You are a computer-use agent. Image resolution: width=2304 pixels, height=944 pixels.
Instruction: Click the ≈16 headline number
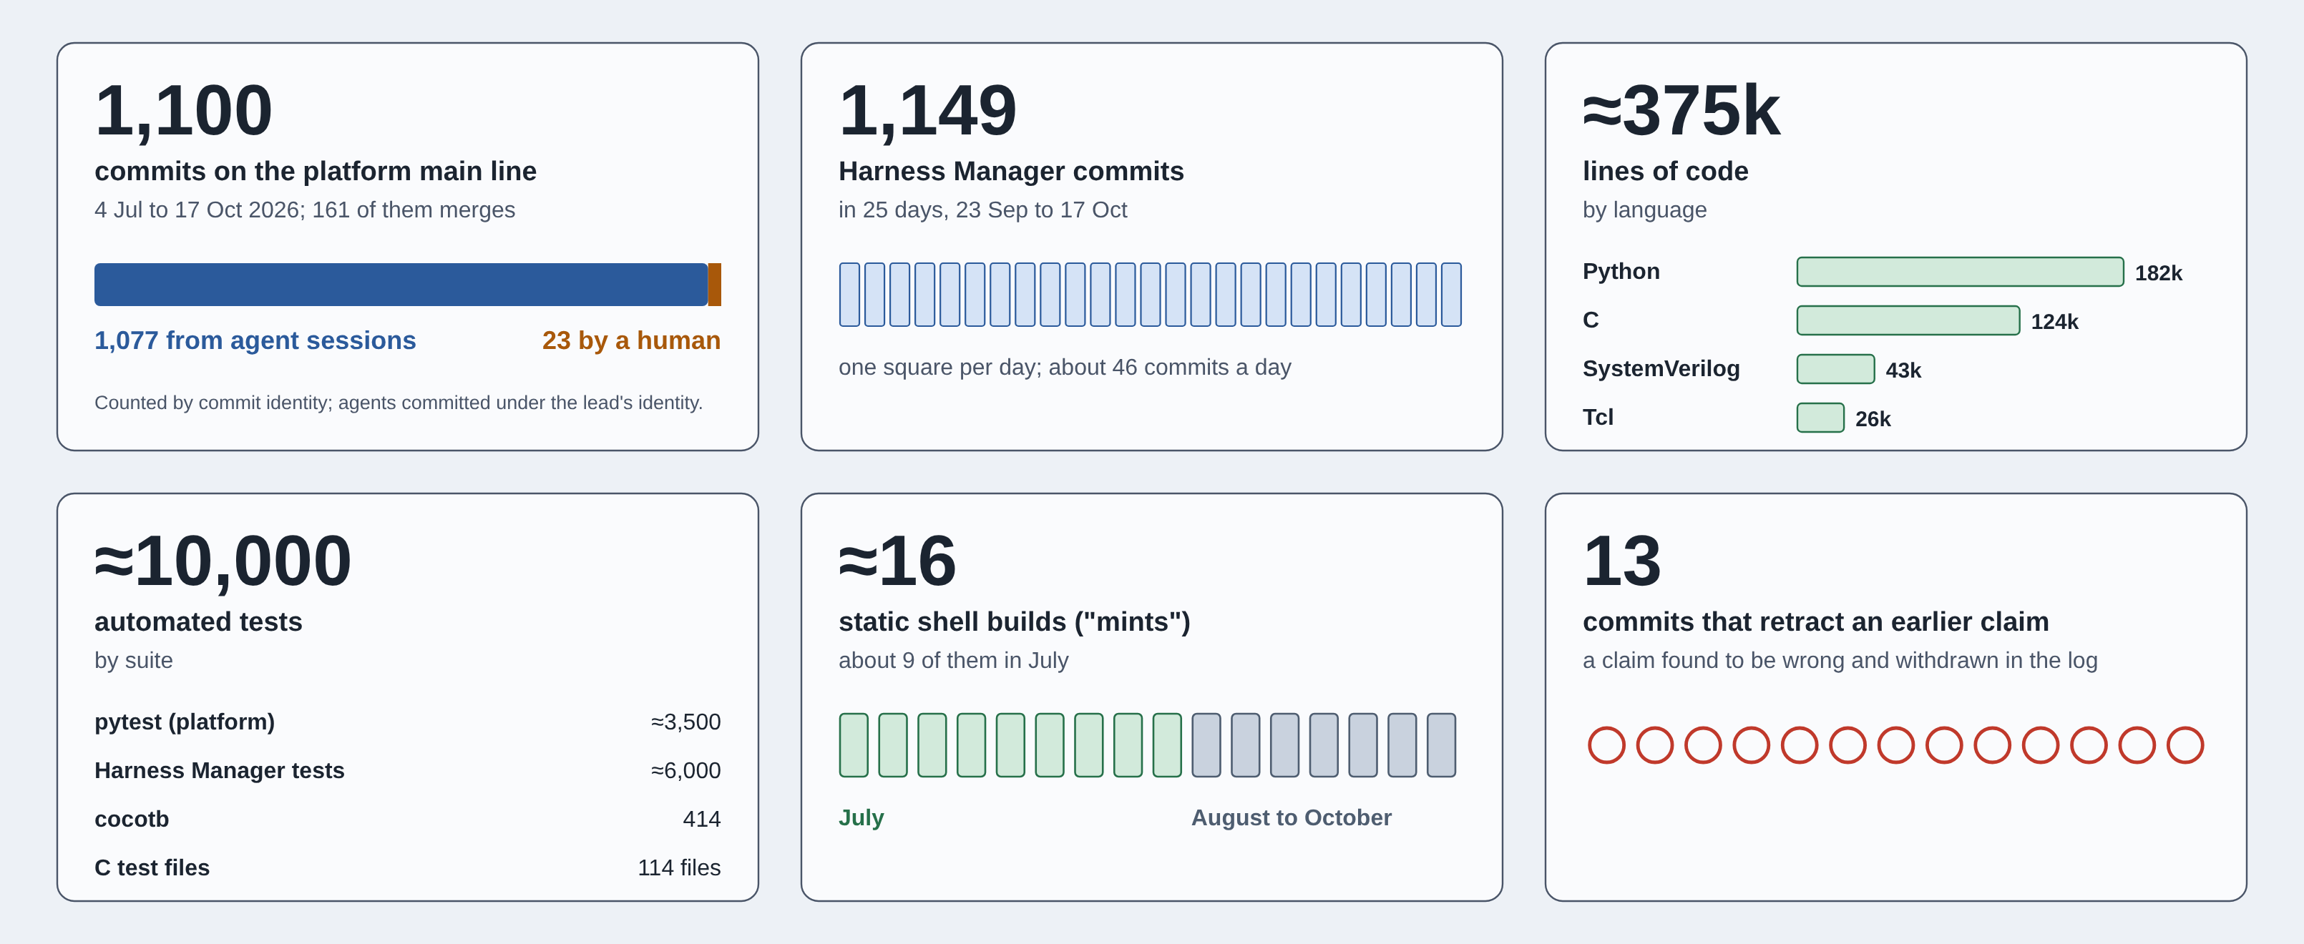coord(898,561)
